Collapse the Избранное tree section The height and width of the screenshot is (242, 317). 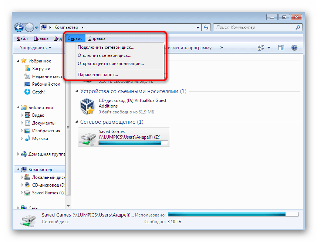click(18, 61)
